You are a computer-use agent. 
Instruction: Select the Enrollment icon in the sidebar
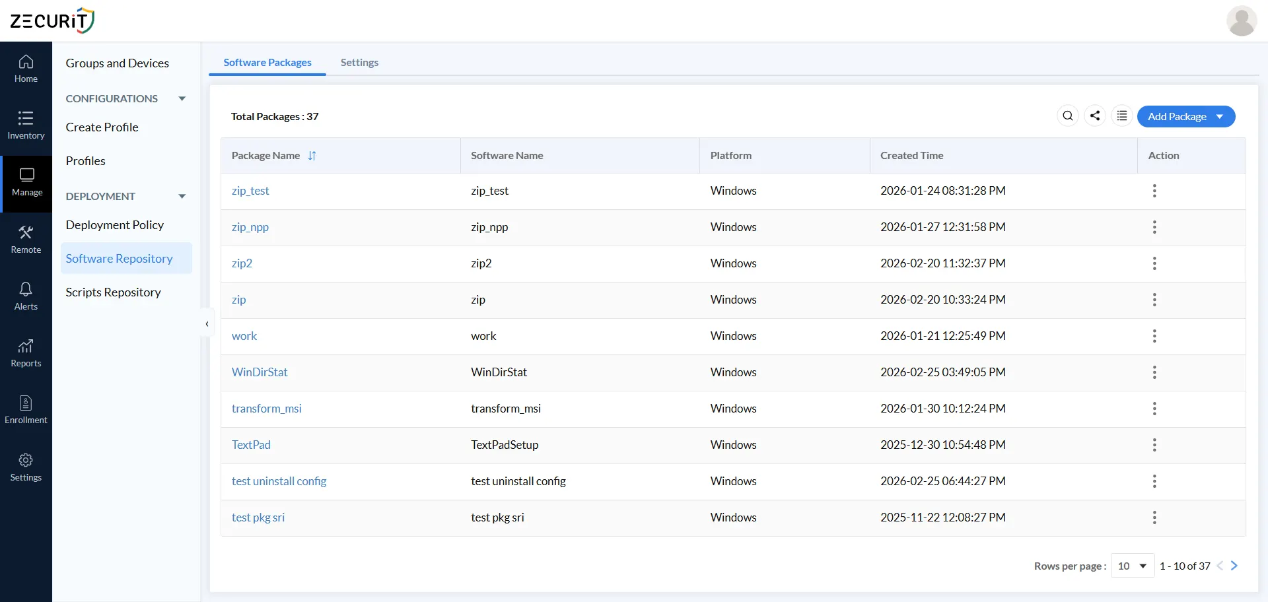(x=26, y=408)
